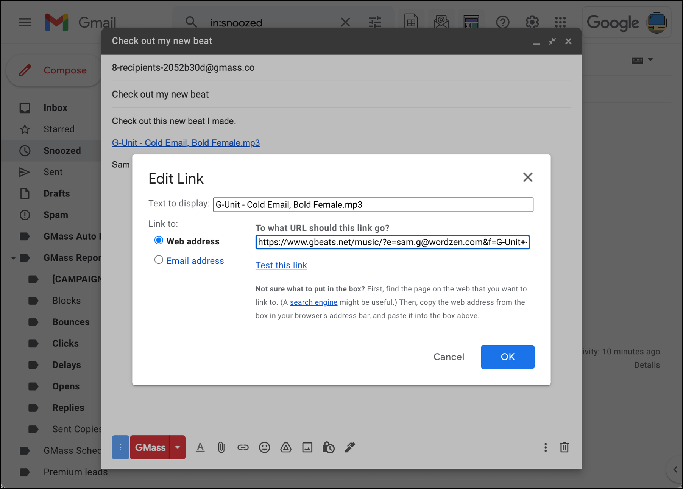The width and height of the screenshot is (683, 489).
Task: Open Drafts folder
Action: tap(56, 193)
